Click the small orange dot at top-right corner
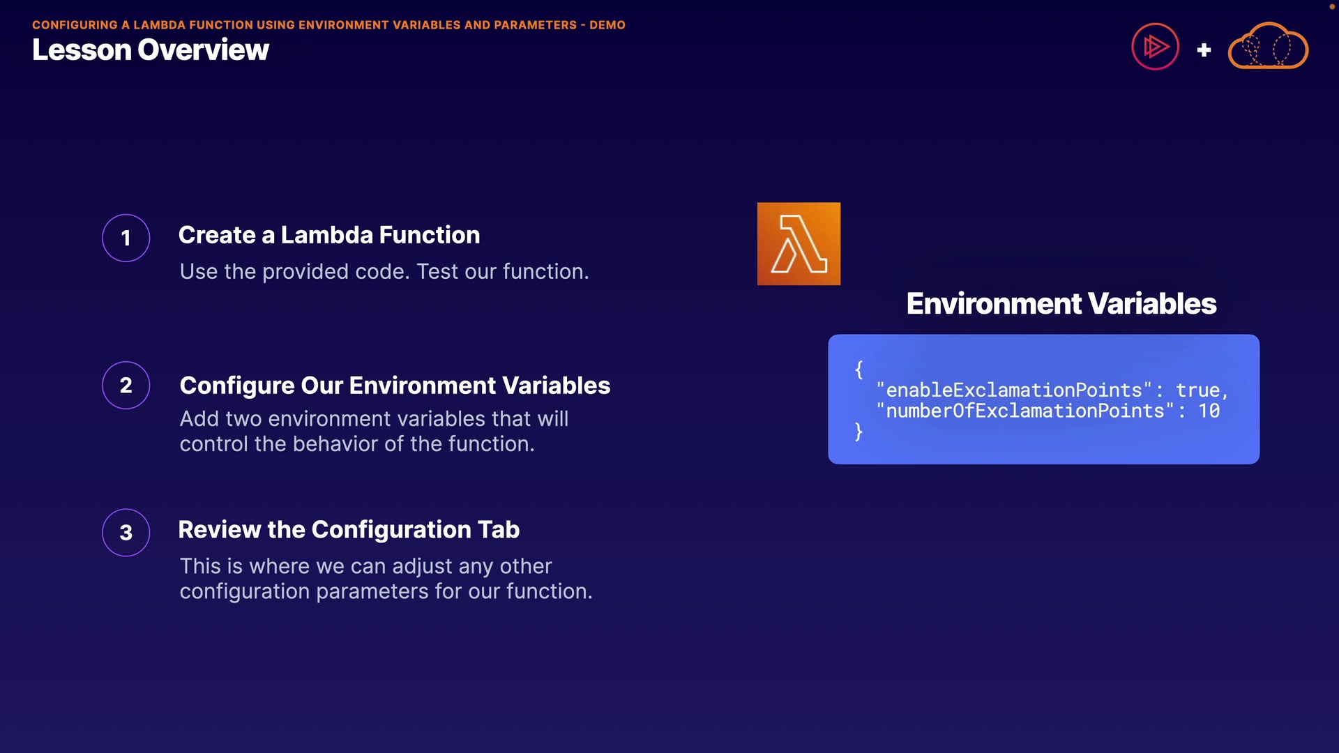 point(1331,6)
